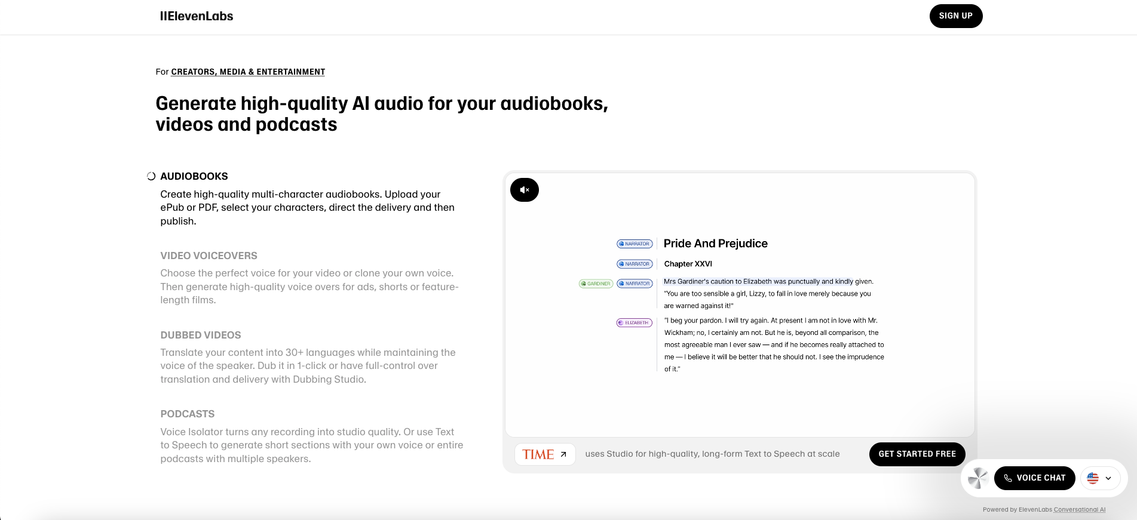Click the highlighted Mrs Gardiner's caution sentence
Screen dimensions: 1137x520
coord(758,281)
